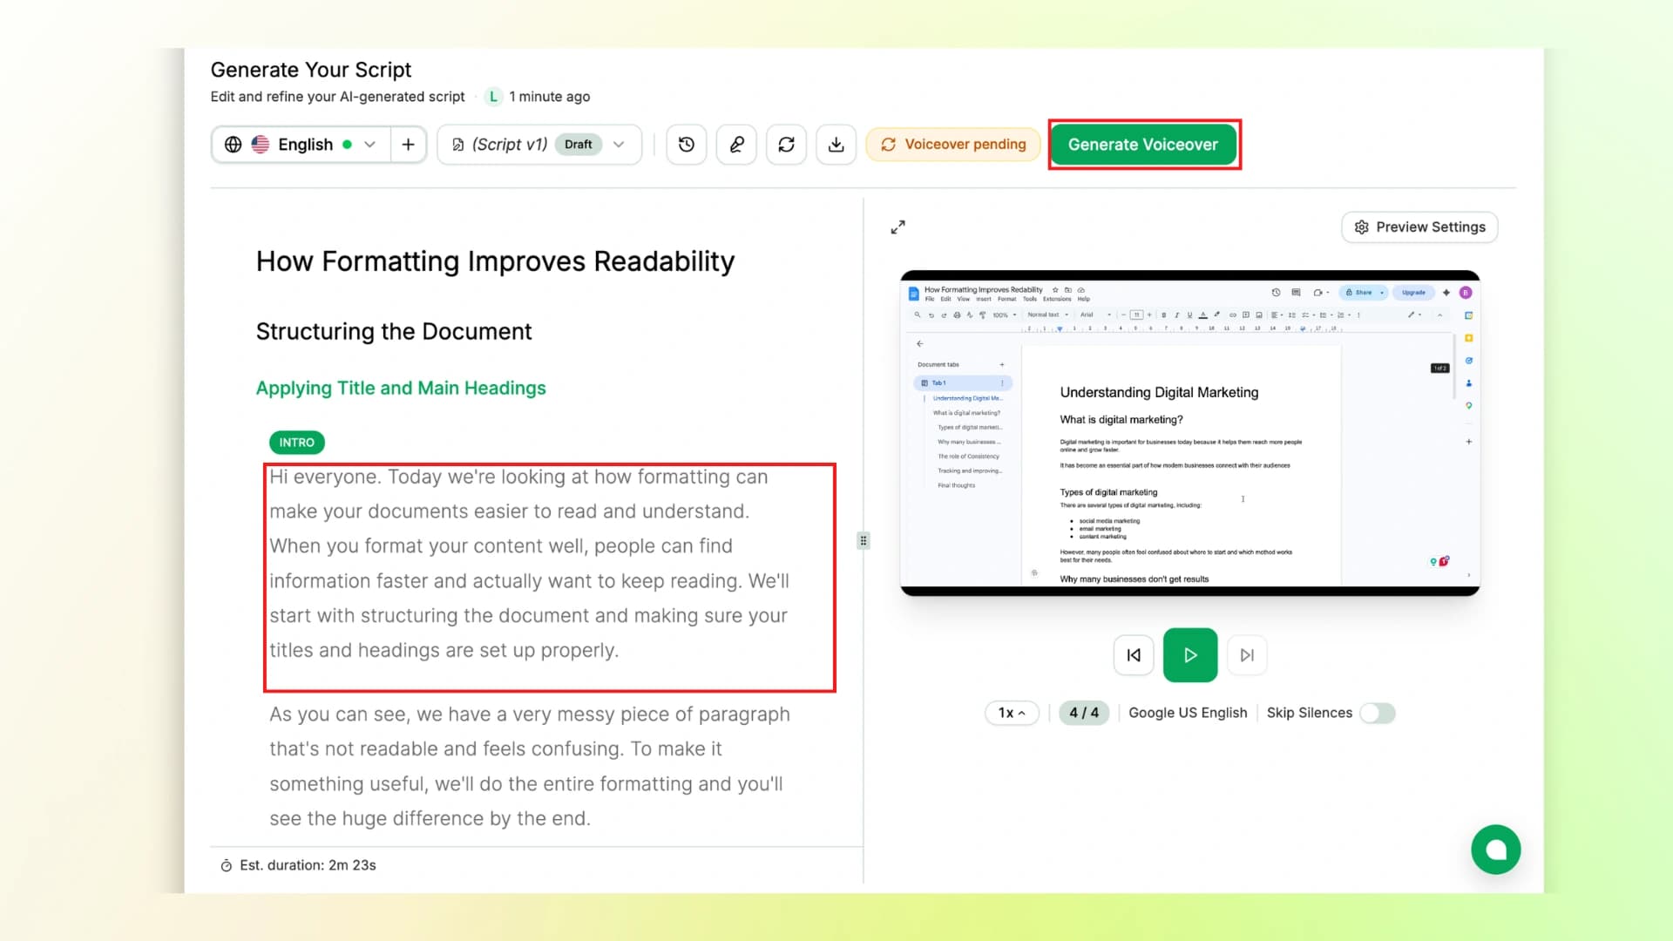Click the Voiceover pending status badge
This screenshot has height=941, width=1673.
coord(953,145)
